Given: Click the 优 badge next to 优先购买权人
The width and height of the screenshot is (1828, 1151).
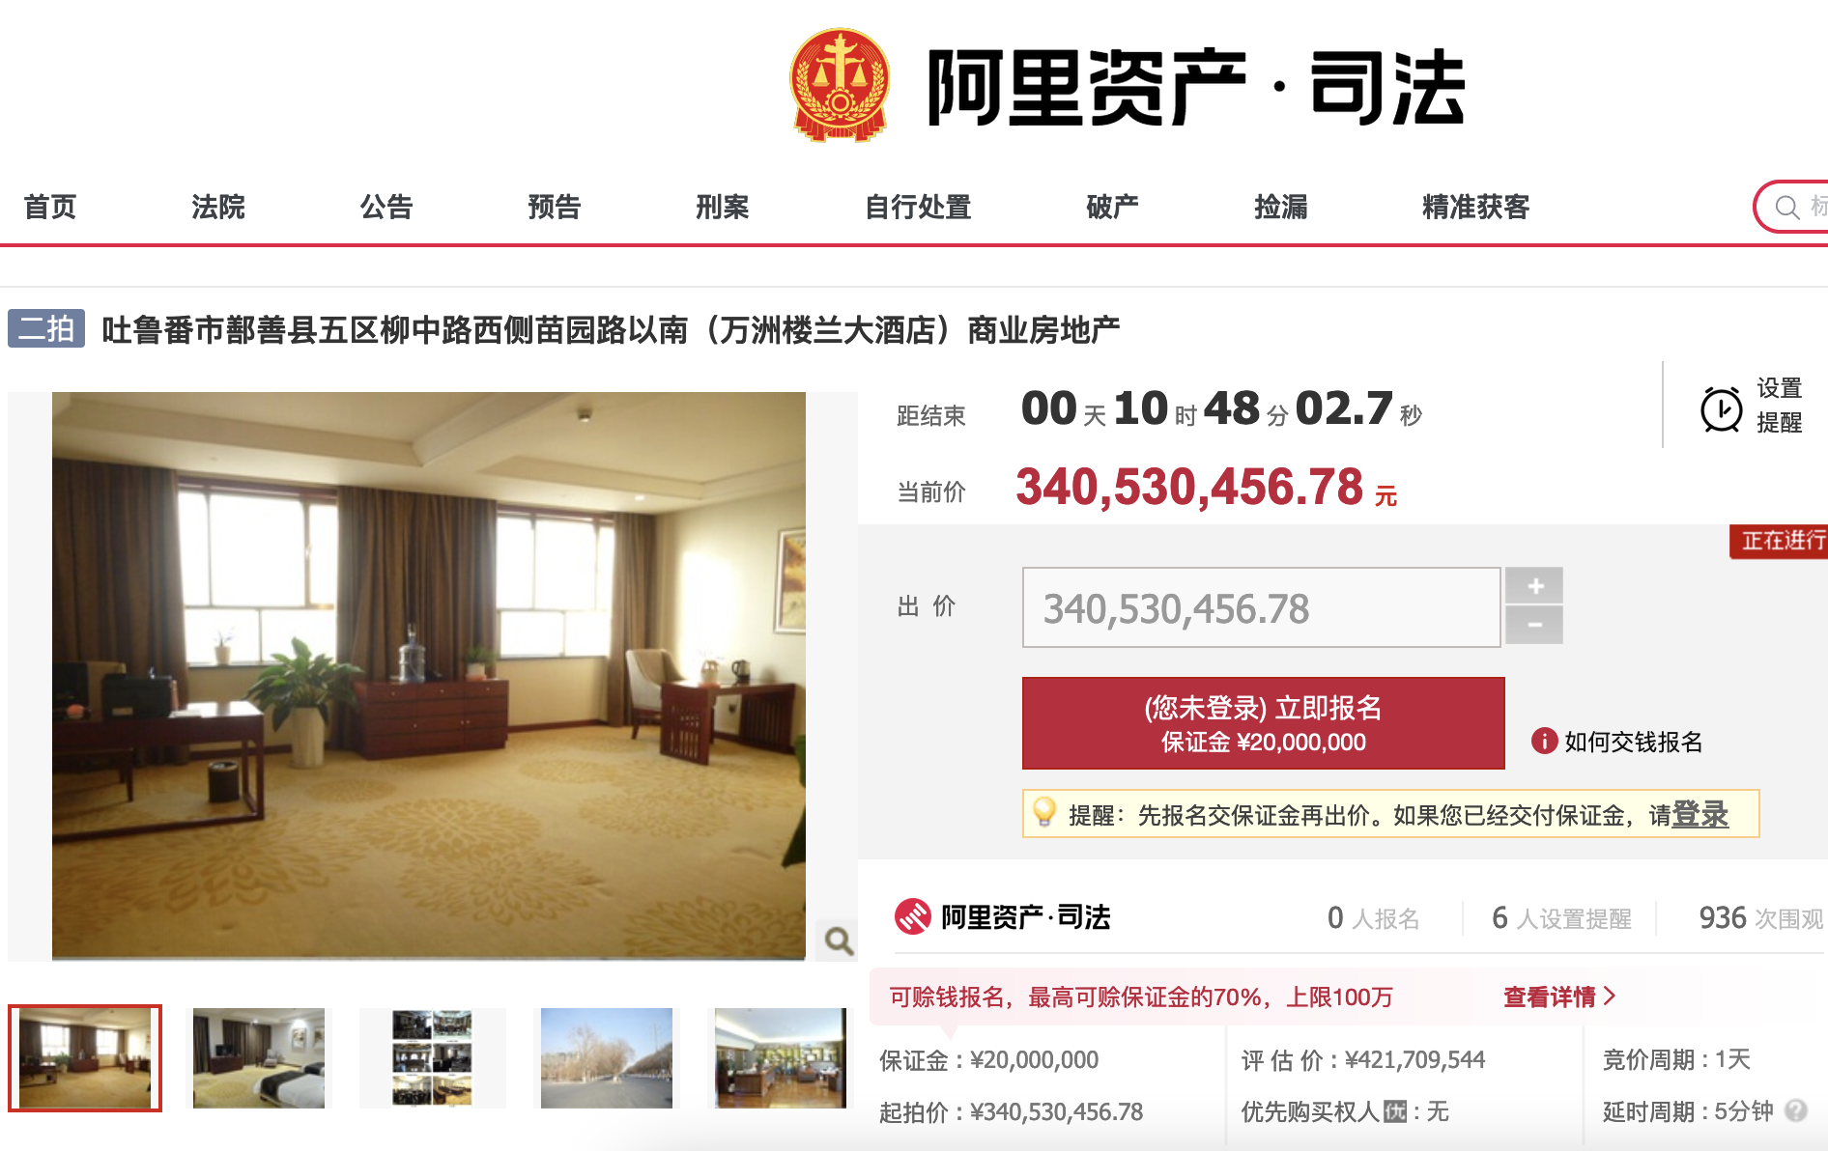Looking at the screenshot, I should coord(1394,1111).
